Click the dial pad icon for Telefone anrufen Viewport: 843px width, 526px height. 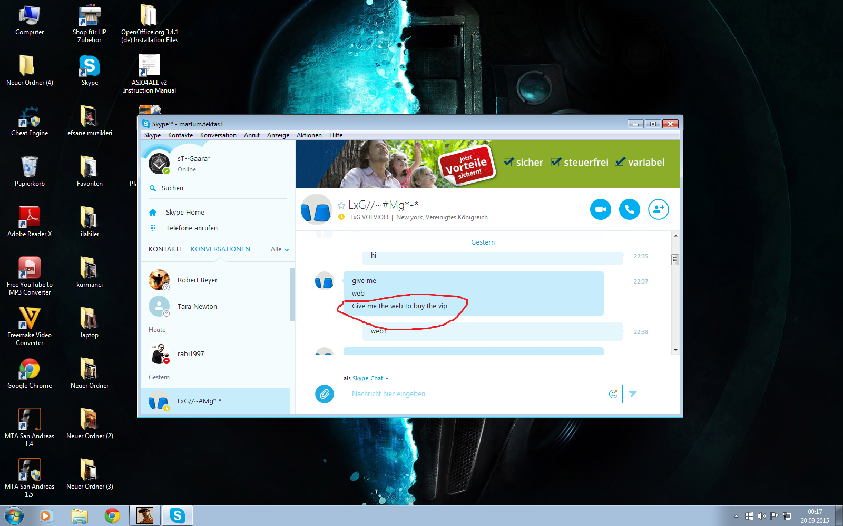(x=153, y=228)
